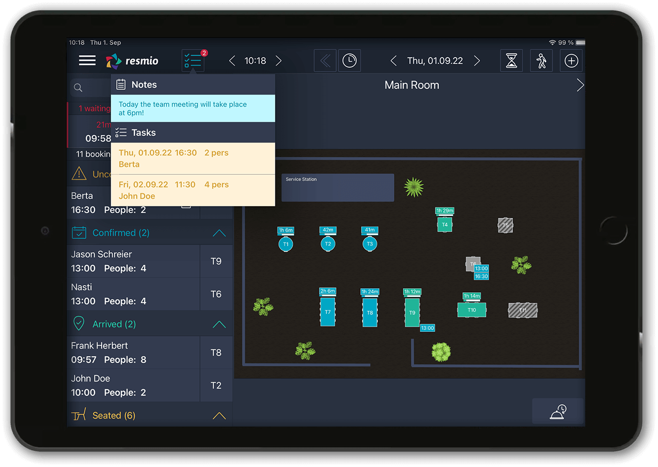Open the search magnifier in sidebar
Viewport: 658px width, 467px height.
(78, 87)
